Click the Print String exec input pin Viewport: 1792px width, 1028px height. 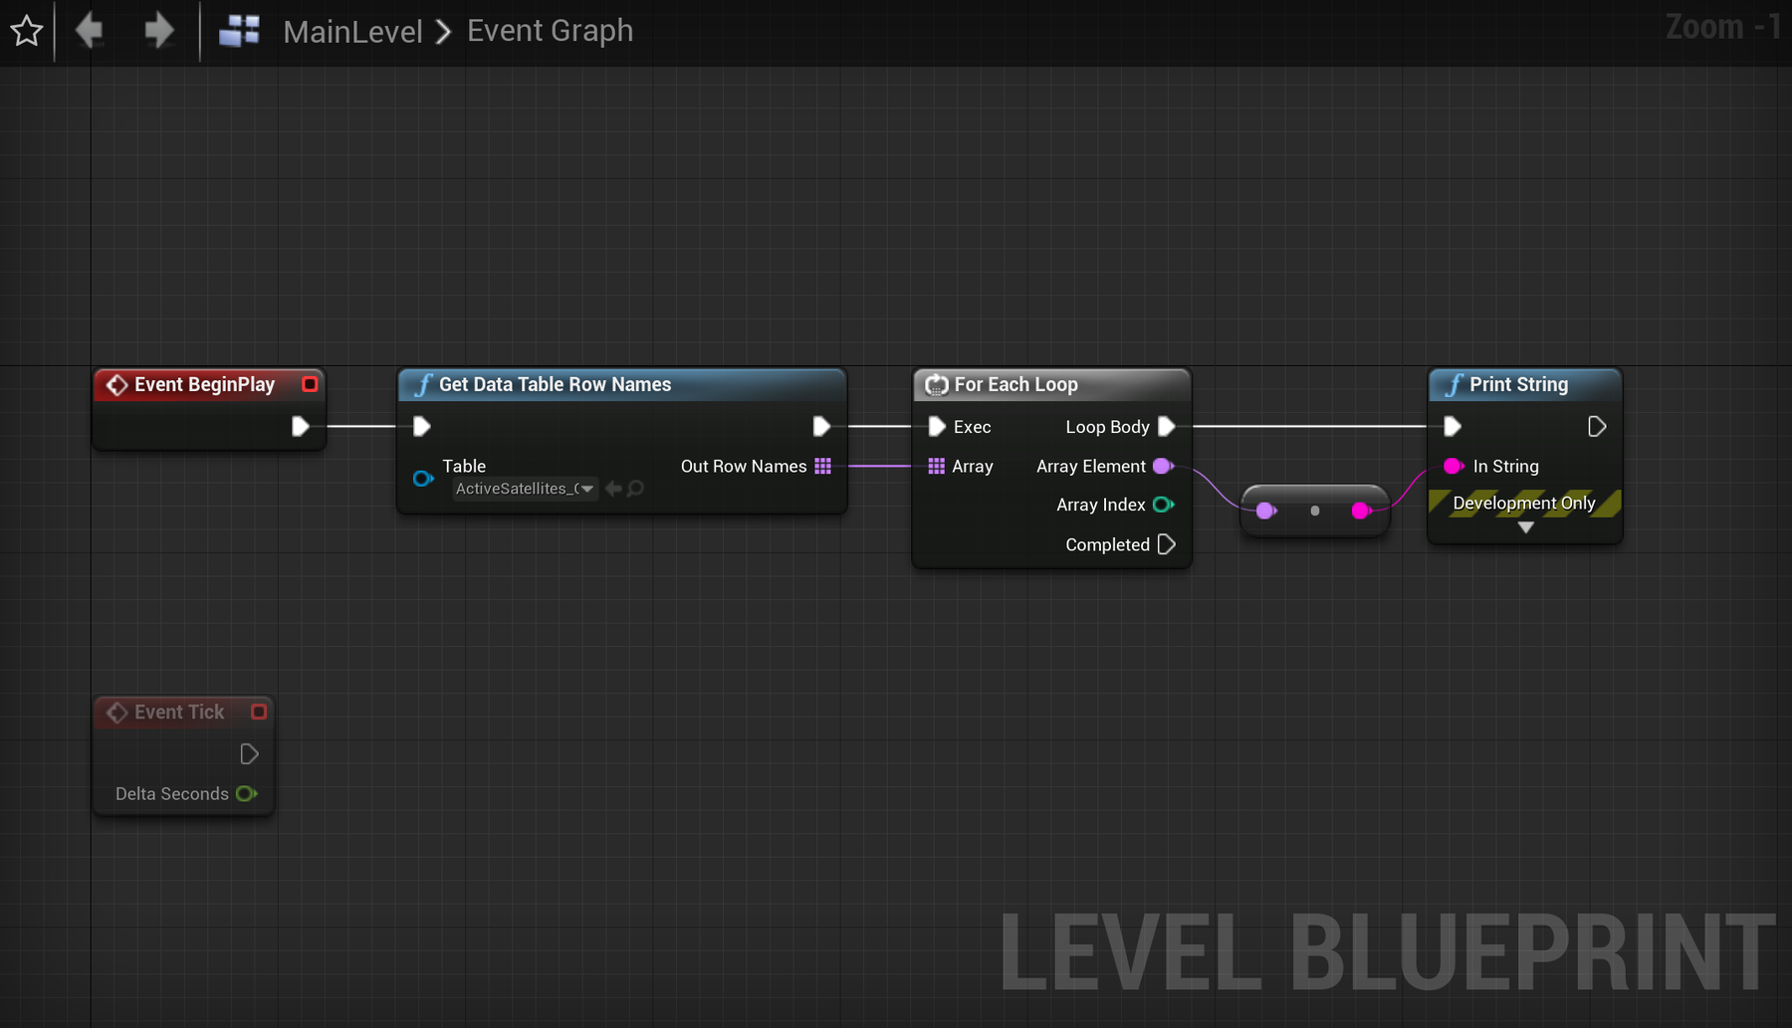click(1453, 426)
